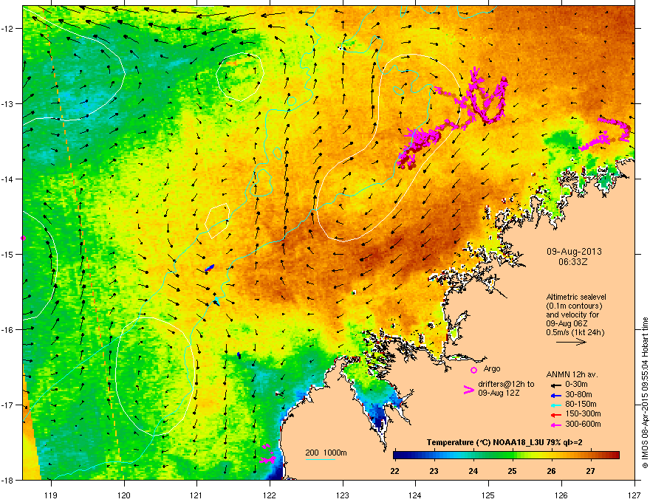Click the Temperature NOAA18_L3U colorbar title
Screen dimensions: 650x502
click(x=504, y=442)
